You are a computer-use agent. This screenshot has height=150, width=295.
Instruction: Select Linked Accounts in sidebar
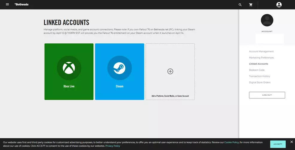[x=258, y=64]
